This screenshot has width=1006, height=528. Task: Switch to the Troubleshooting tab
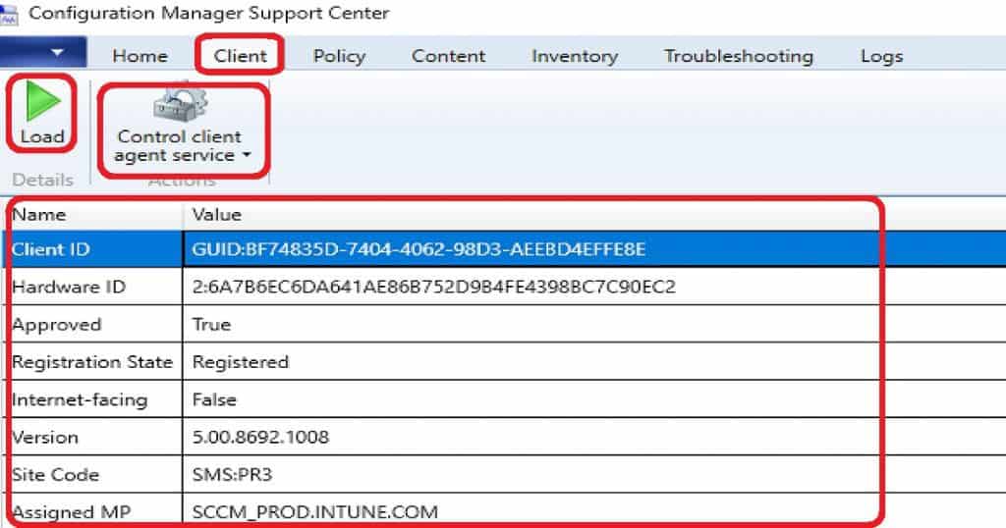(739, 56)
